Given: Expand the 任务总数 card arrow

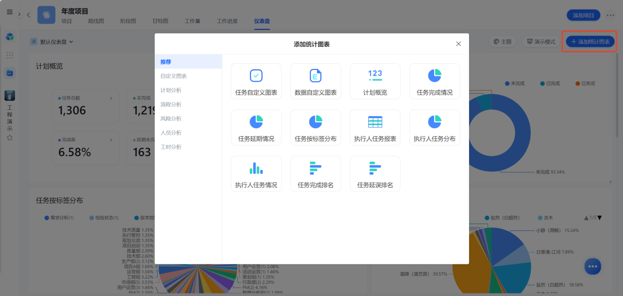Looking at the screenshot, I should coord(111,98).
